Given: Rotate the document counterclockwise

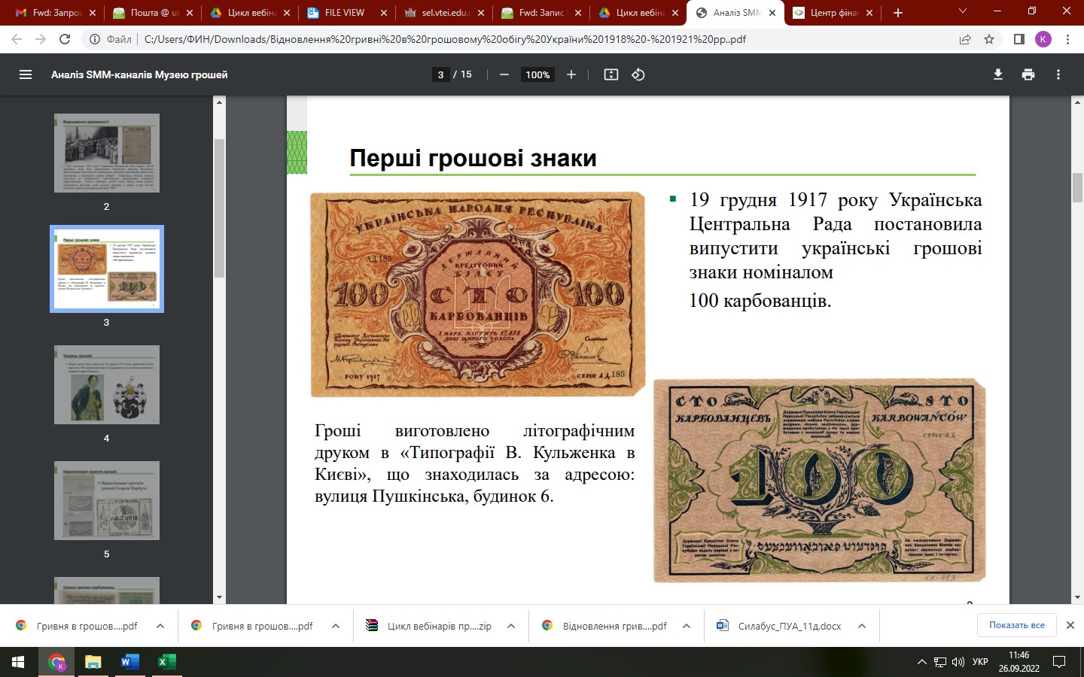Looking at the screenshot, I should (x=638, y=74).
